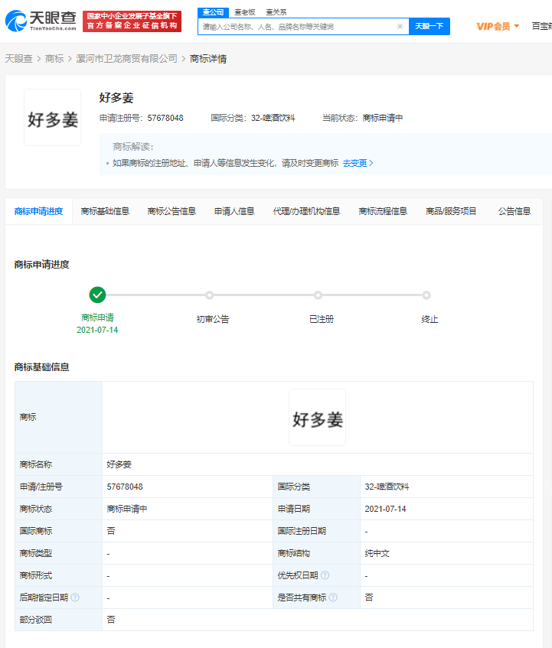Click the 商标名称 value 好多姜 cell
The width and height of the screenshot is (552, 648).
point(119,464)
